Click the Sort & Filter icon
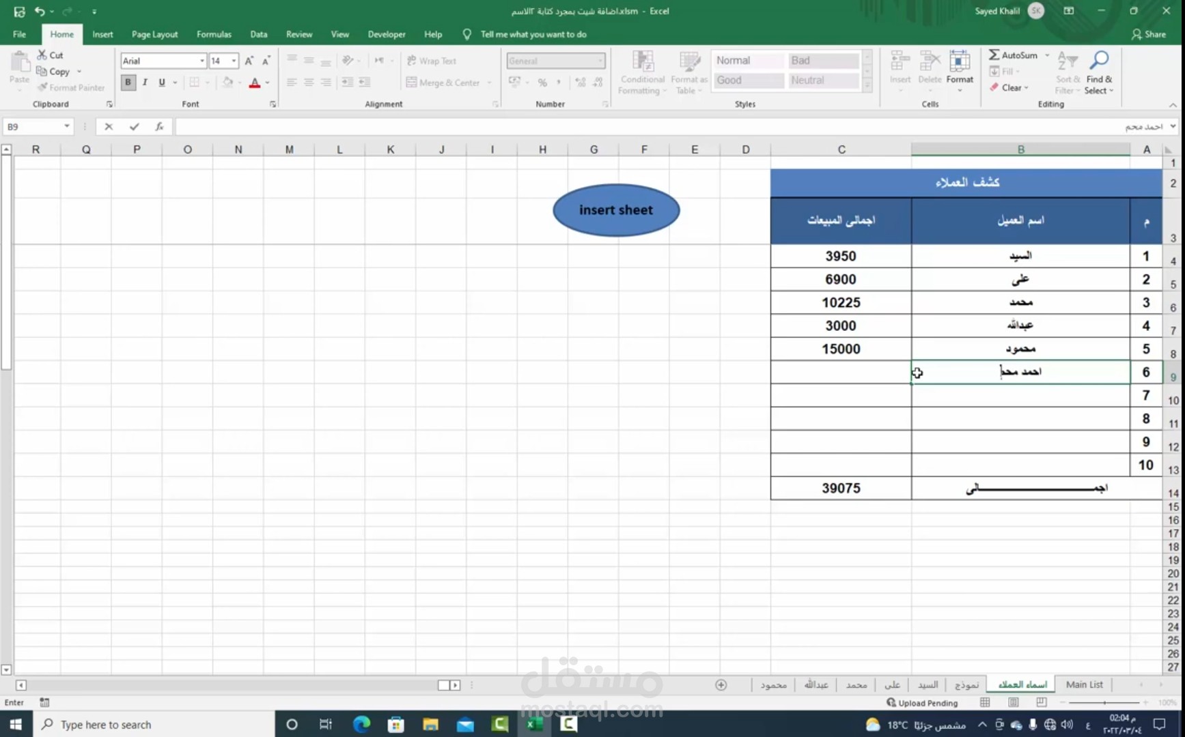Screen dimensions: 1185x737 1068,61
